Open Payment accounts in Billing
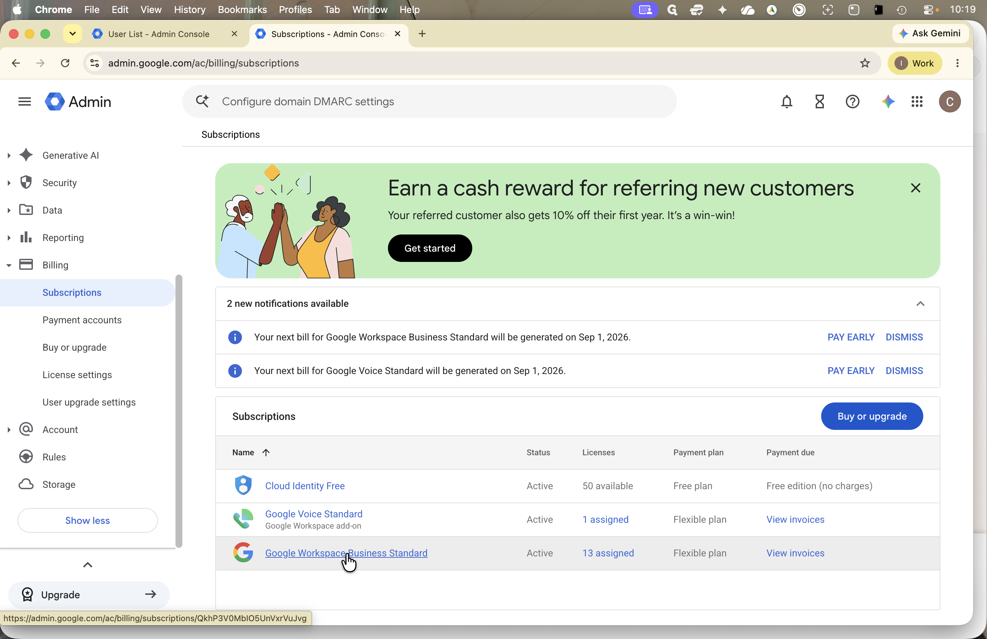Image resolution: width=987 pixels, height=639 pixels. point(82,320)
